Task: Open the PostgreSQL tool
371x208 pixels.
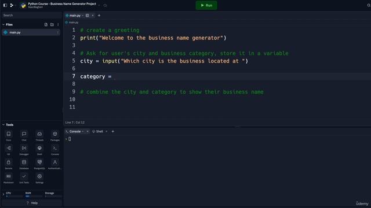Action: point(39,164)
